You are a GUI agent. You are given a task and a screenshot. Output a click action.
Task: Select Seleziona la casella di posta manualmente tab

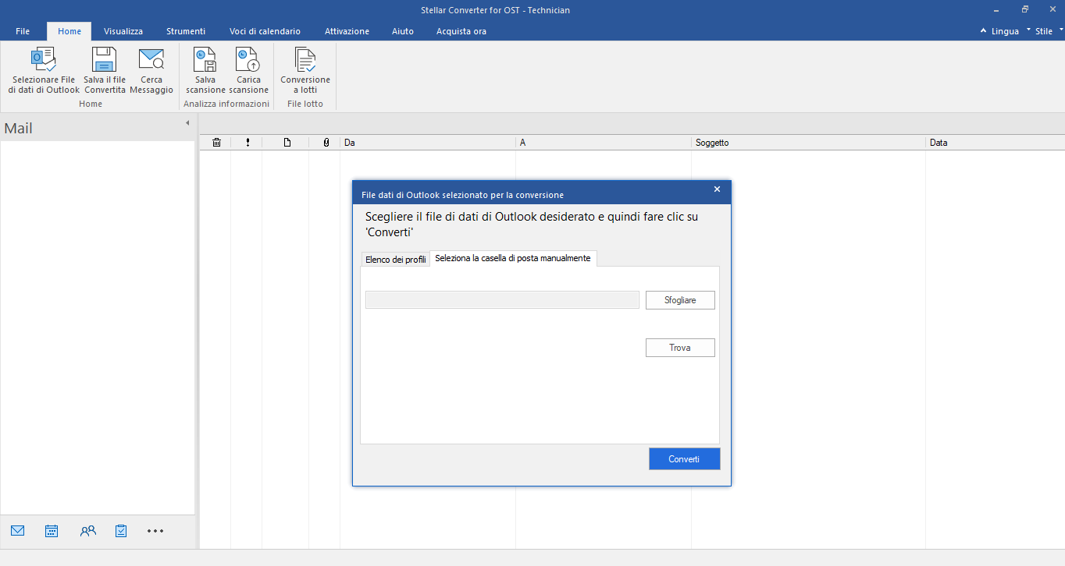[x=513, y=258]
